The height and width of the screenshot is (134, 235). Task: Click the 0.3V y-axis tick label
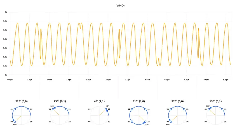tap(5, 39)
